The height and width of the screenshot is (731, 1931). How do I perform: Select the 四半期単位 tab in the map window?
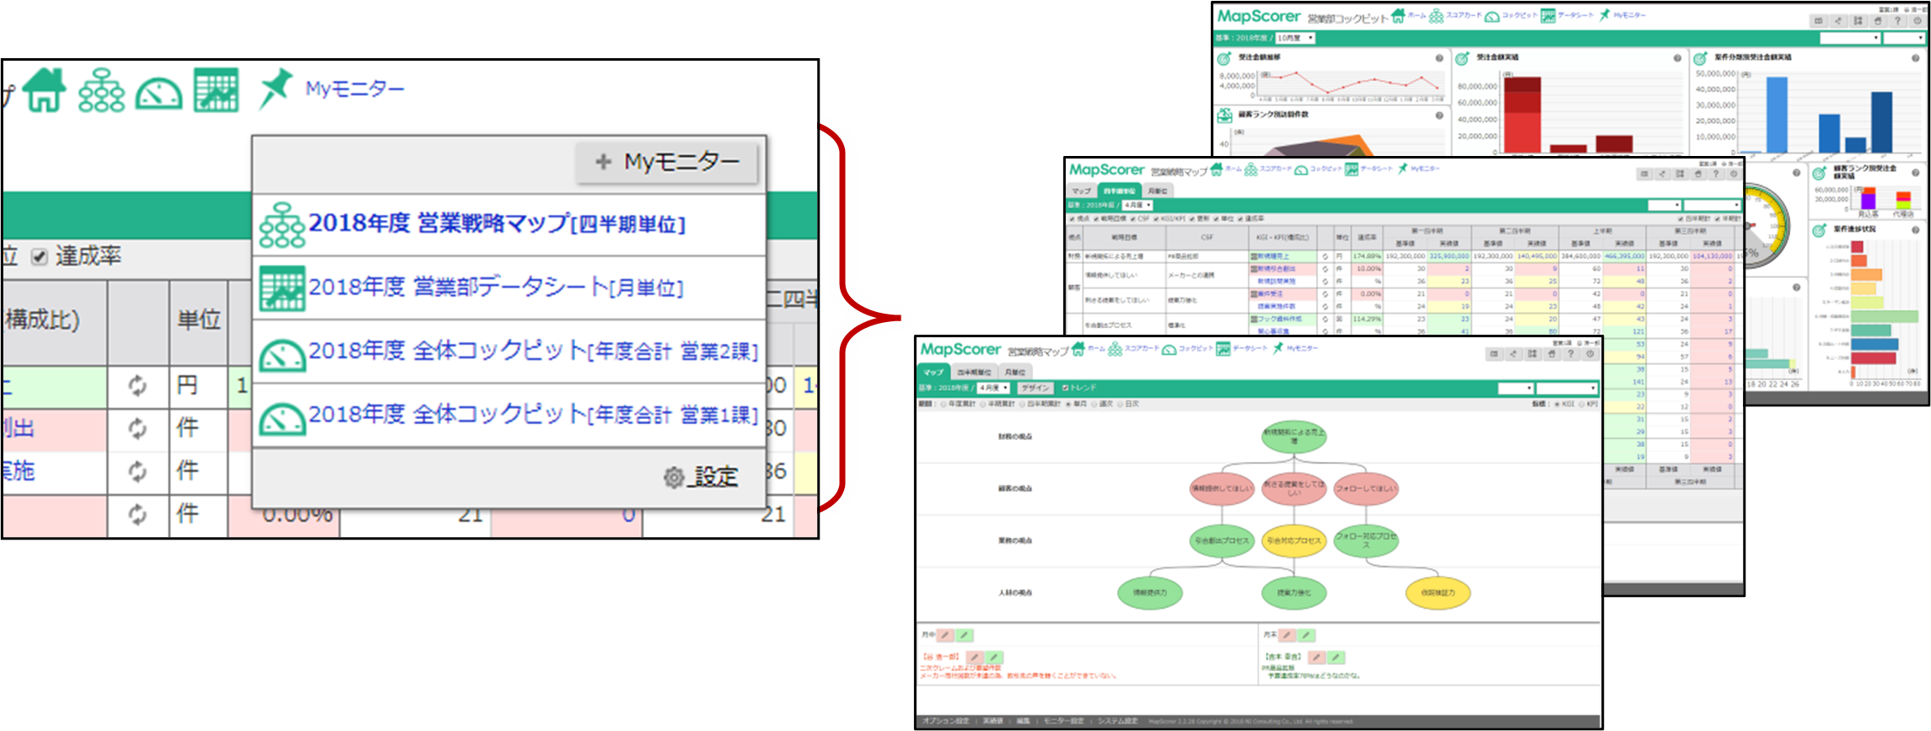tap(974, 372)
